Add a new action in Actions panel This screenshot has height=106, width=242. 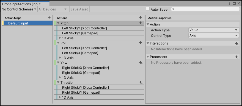[141, 17]
